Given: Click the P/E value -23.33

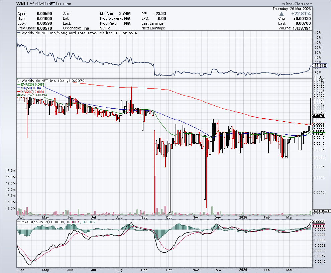Looking at the screenshot, I should tap(160, 14).
